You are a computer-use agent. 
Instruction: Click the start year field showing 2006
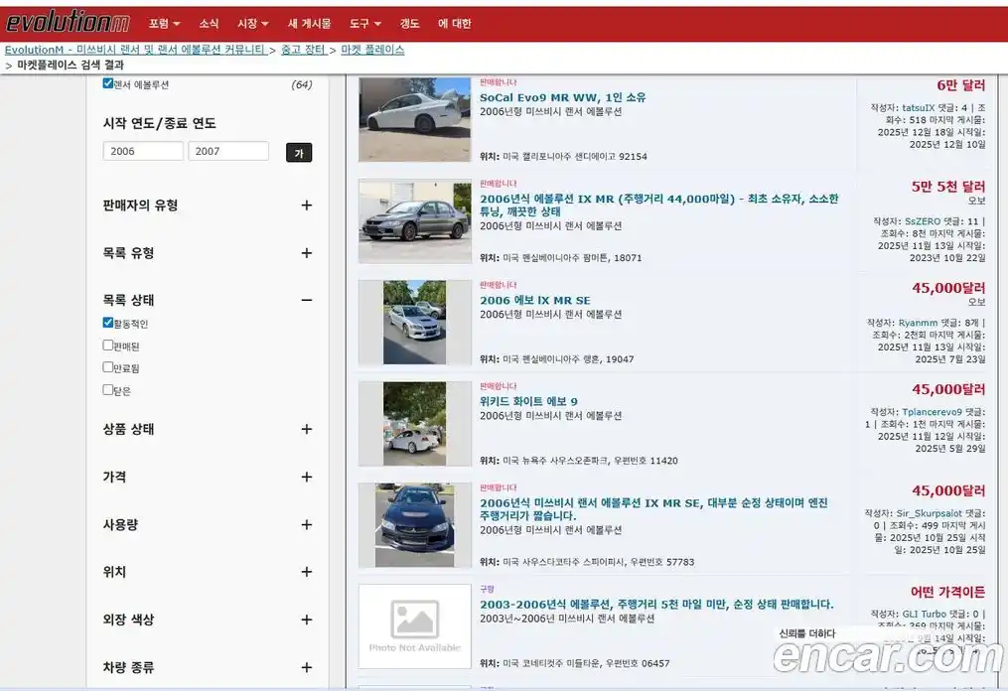[x=143, y=151]
